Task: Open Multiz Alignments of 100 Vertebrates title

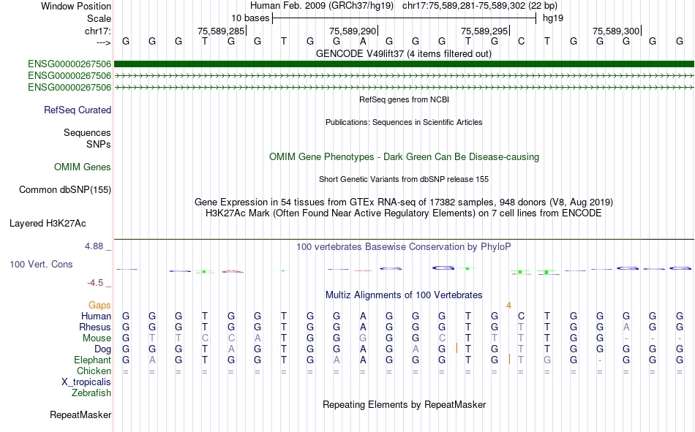Action: tap(404, 295)
